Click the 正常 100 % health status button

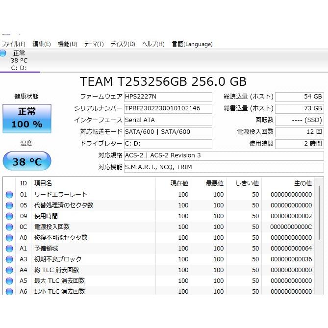(27, 118)
